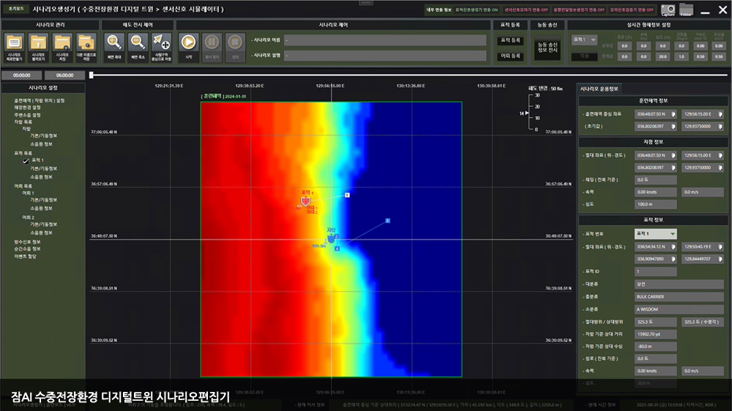Click the 적용 button
The width and height of the screenshot is (732, 411).
(x=584, y=56)
